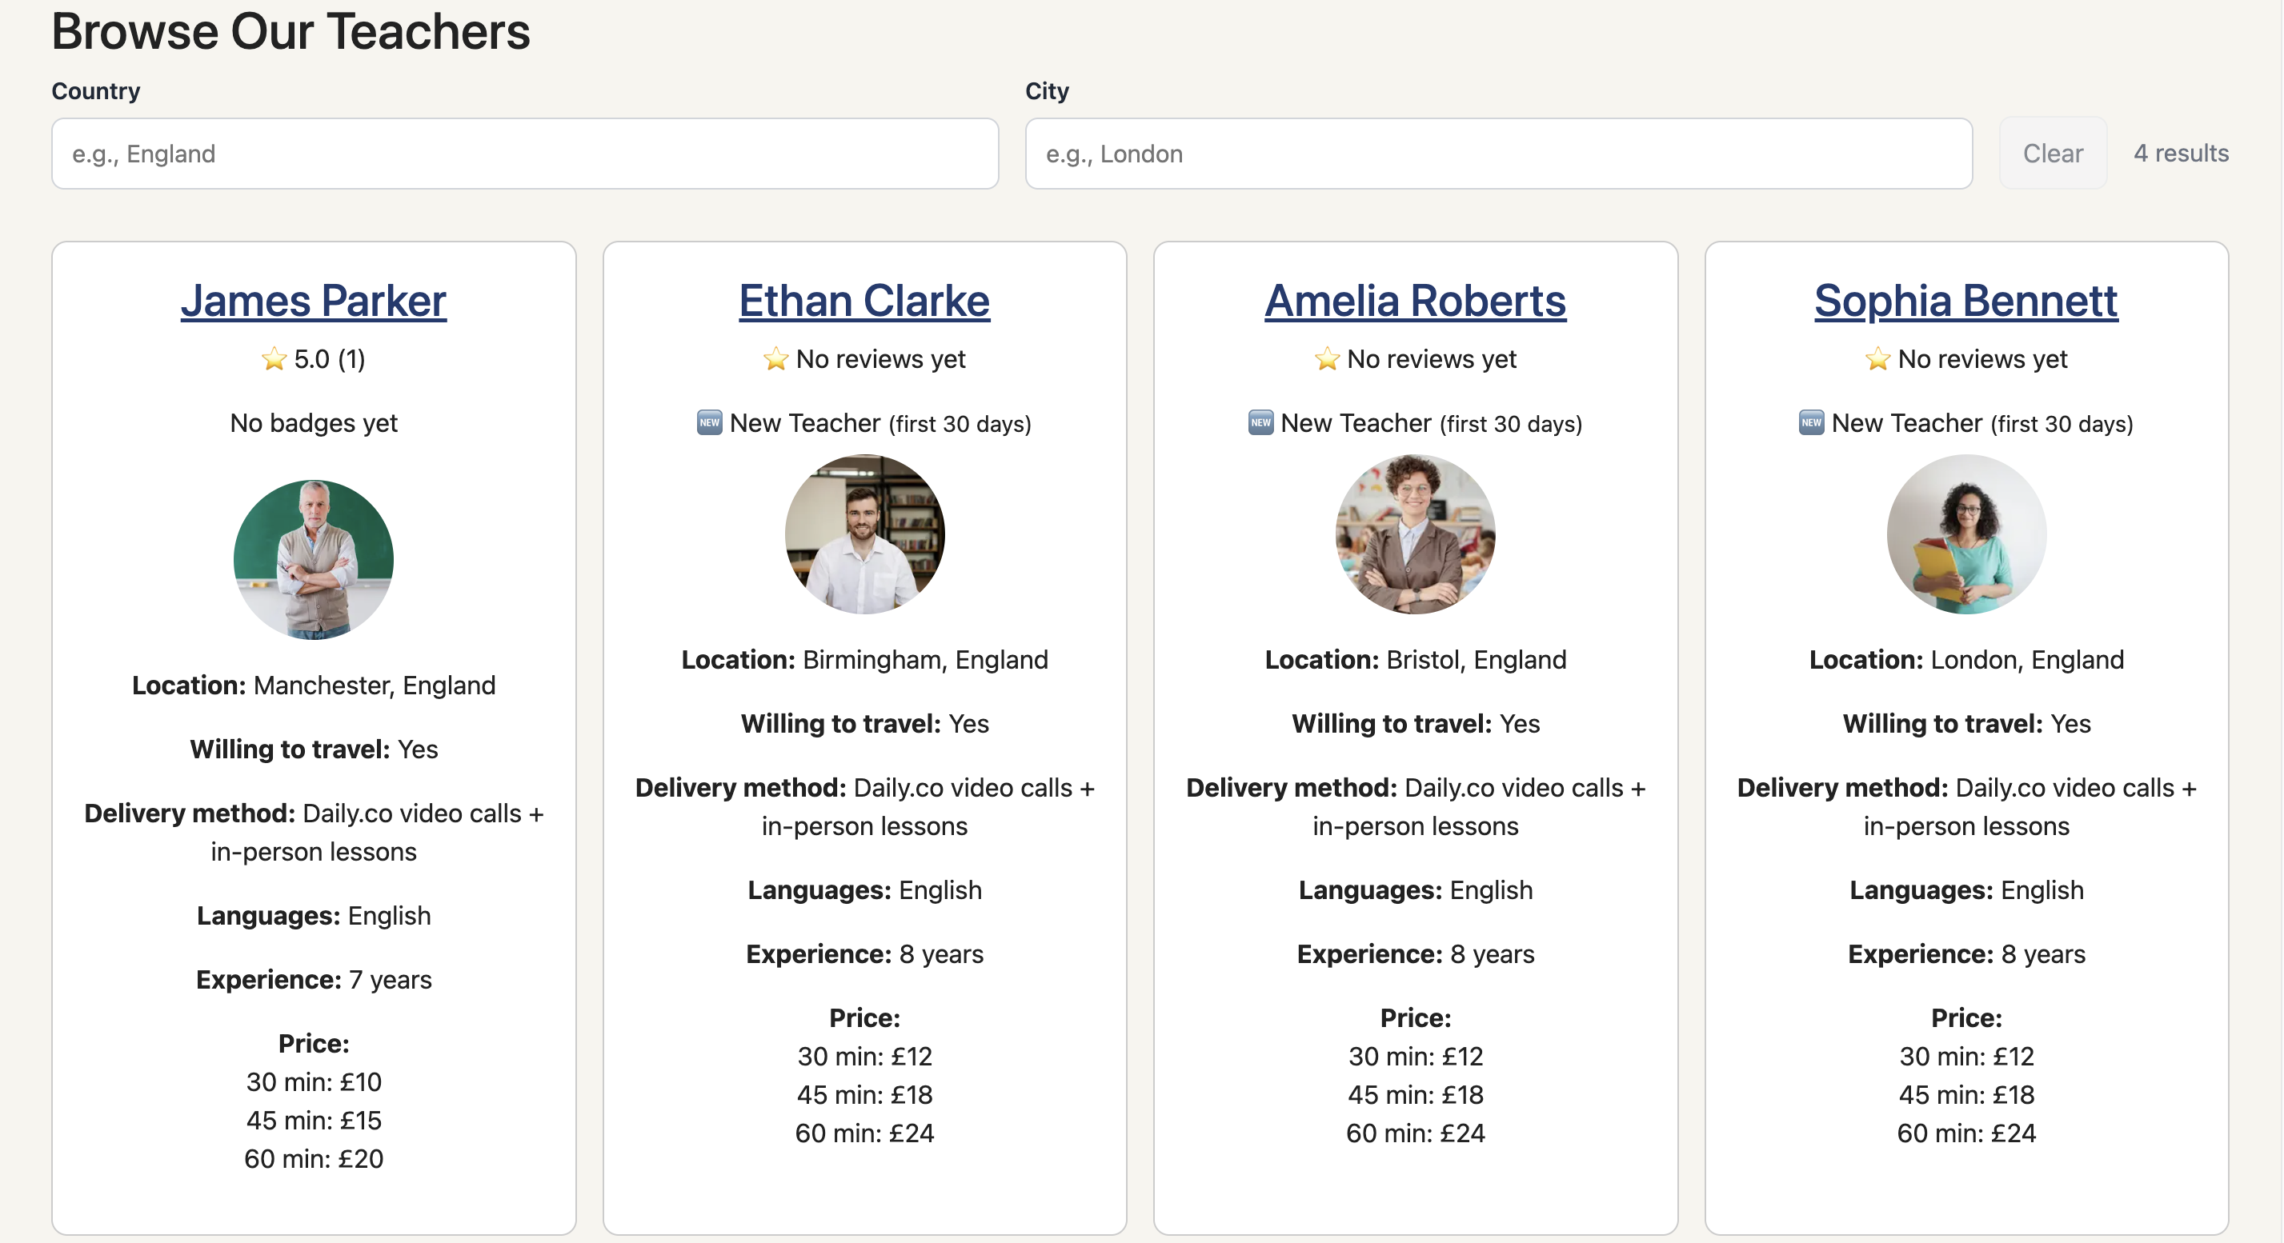
Task: Click the star icon under Sophia Bennett
Action: pyautogui.click(x=1877, y=359)
